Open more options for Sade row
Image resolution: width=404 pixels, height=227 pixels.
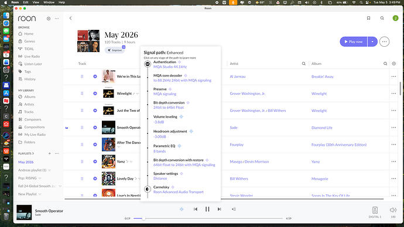pos(393,128)
